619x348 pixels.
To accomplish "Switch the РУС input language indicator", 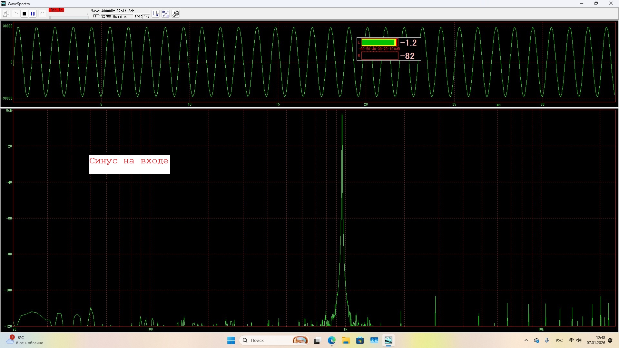I will (x=559, y=340).
